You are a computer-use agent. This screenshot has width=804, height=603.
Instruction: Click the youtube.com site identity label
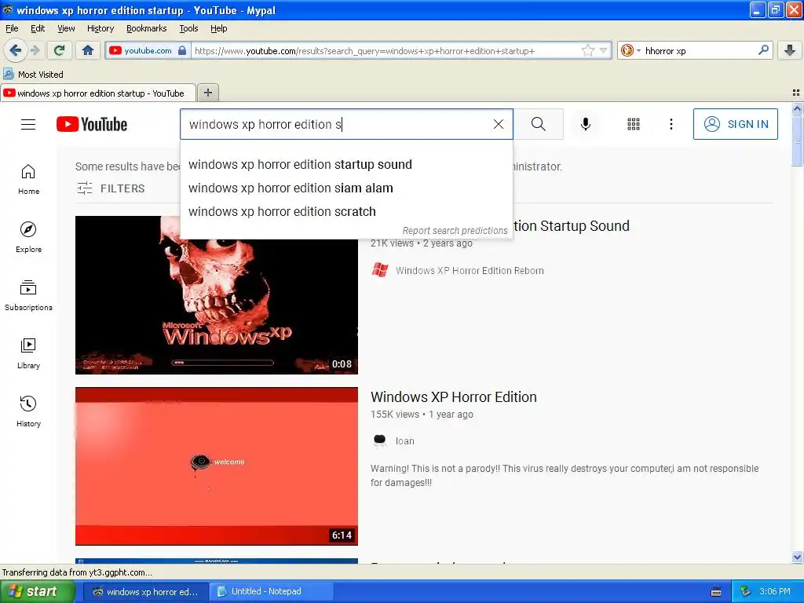click(x=148, y=50)
